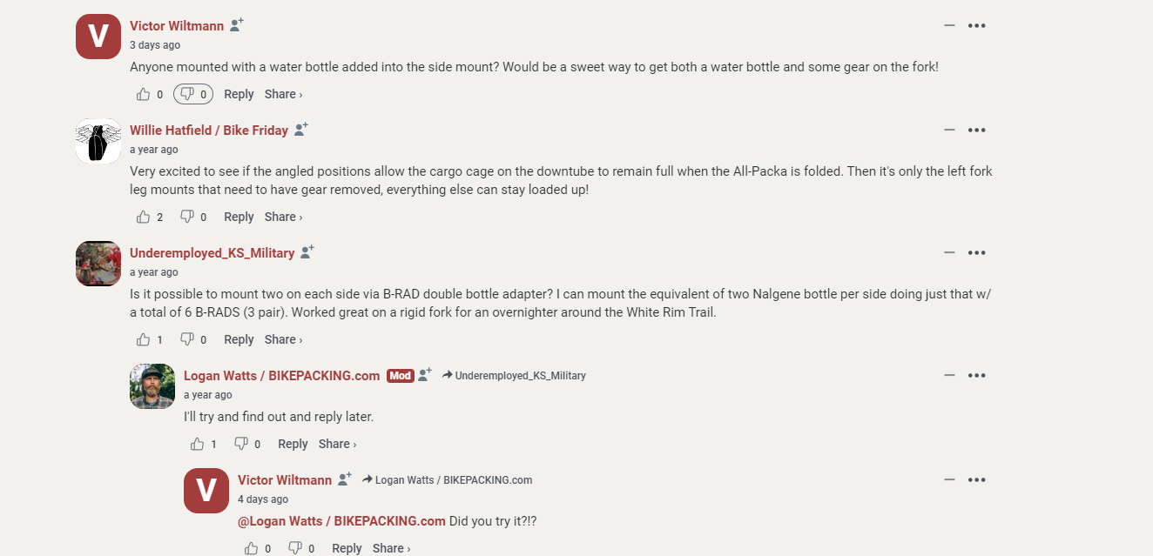1153x556 pixels.
Task: Upvote Logan Watts' reply
Action: tap(198, 444)
